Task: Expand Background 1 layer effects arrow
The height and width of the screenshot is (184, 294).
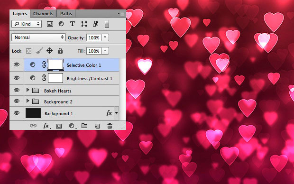Action: (117, 113)
